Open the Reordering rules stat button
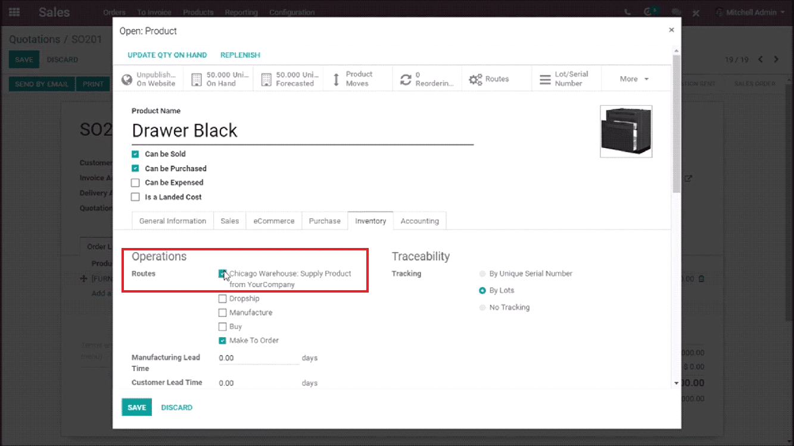 click(x=427, y=79)
